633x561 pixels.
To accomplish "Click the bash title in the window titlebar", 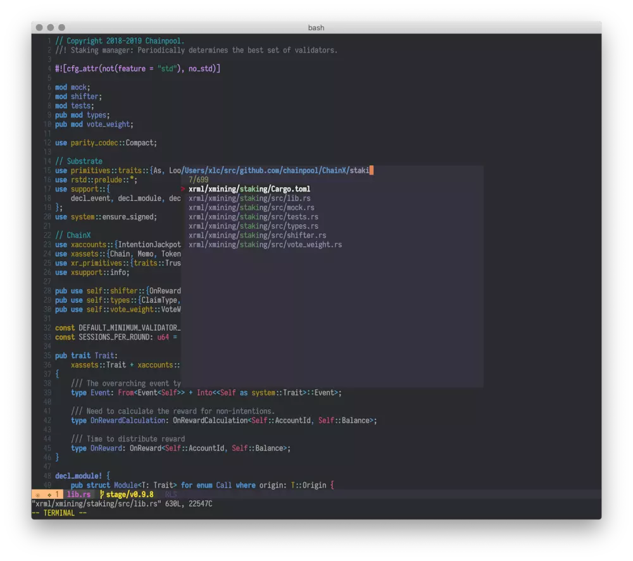I will [x=316, y=27].
